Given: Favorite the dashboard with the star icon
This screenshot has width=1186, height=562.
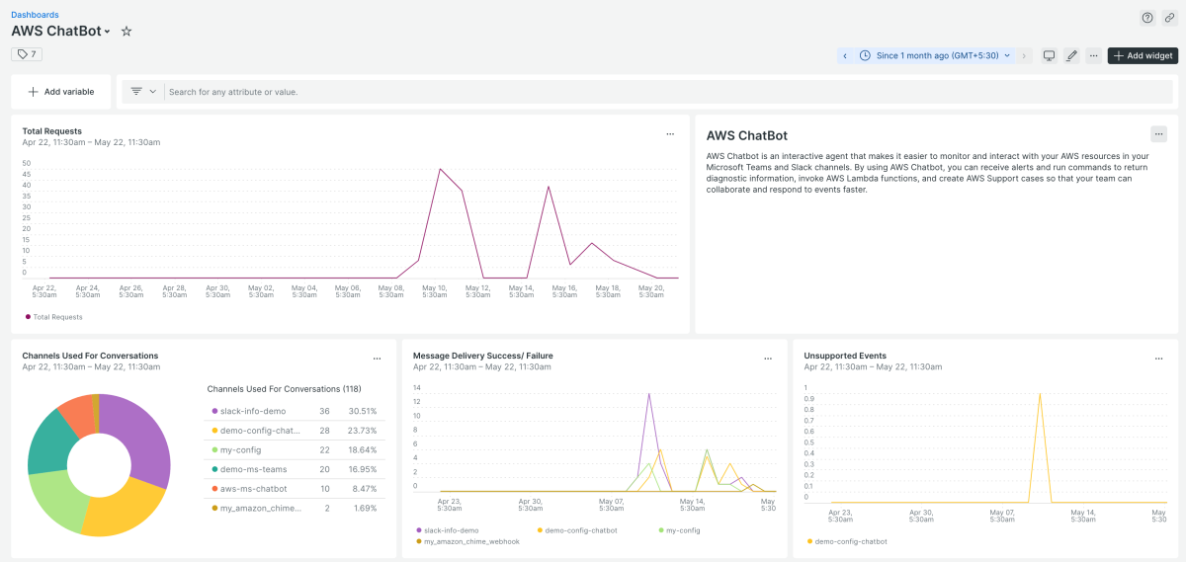Looking at the screenshot, I should pos(127,32).
